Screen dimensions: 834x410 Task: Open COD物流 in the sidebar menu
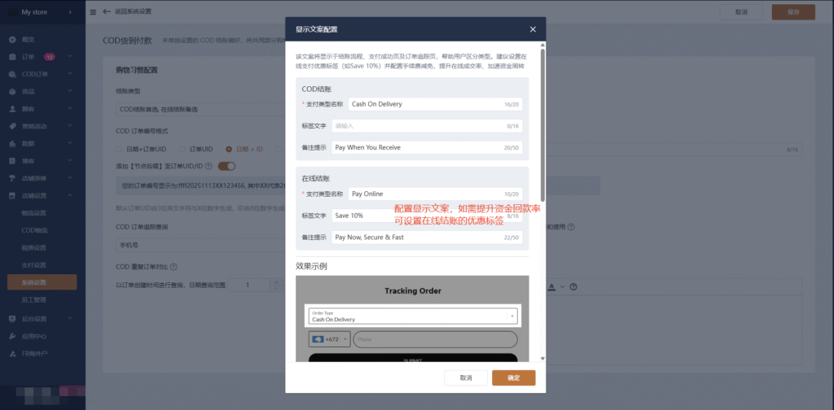(34, 230)
